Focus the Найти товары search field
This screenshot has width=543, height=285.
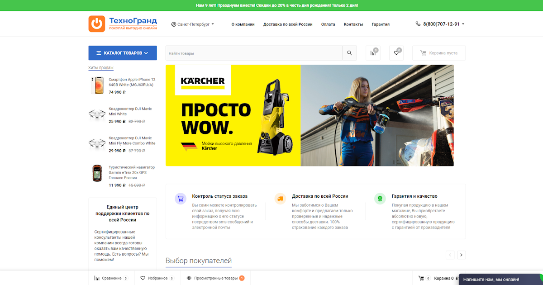(254, 53)
